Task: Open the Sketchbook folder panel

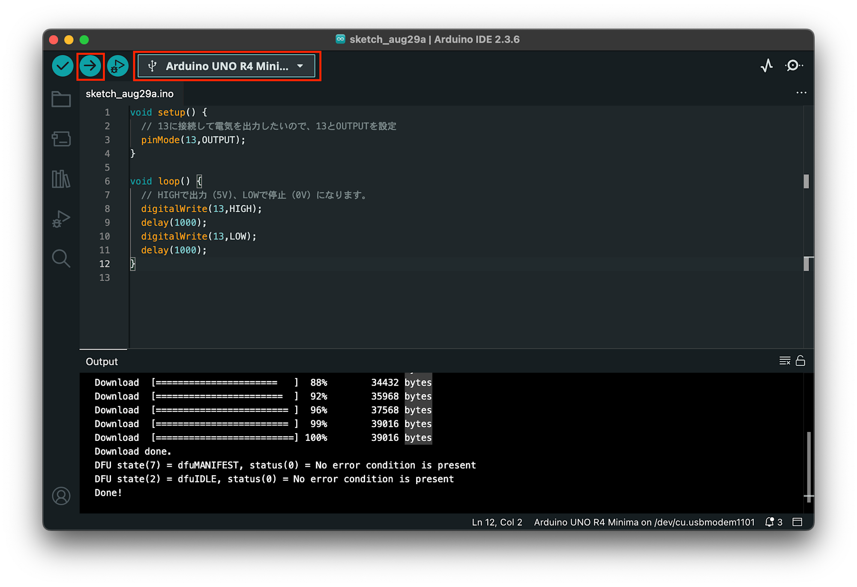Action: pyautogui.click(x=61, y=99)
